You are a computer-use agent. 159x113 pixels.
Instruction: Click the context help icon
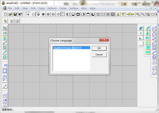[20, 14]
